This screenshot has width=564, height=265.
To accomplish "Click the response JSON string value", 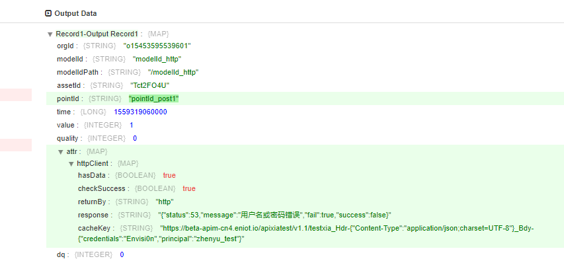I will pyautogui.click(x=275, y=215).
